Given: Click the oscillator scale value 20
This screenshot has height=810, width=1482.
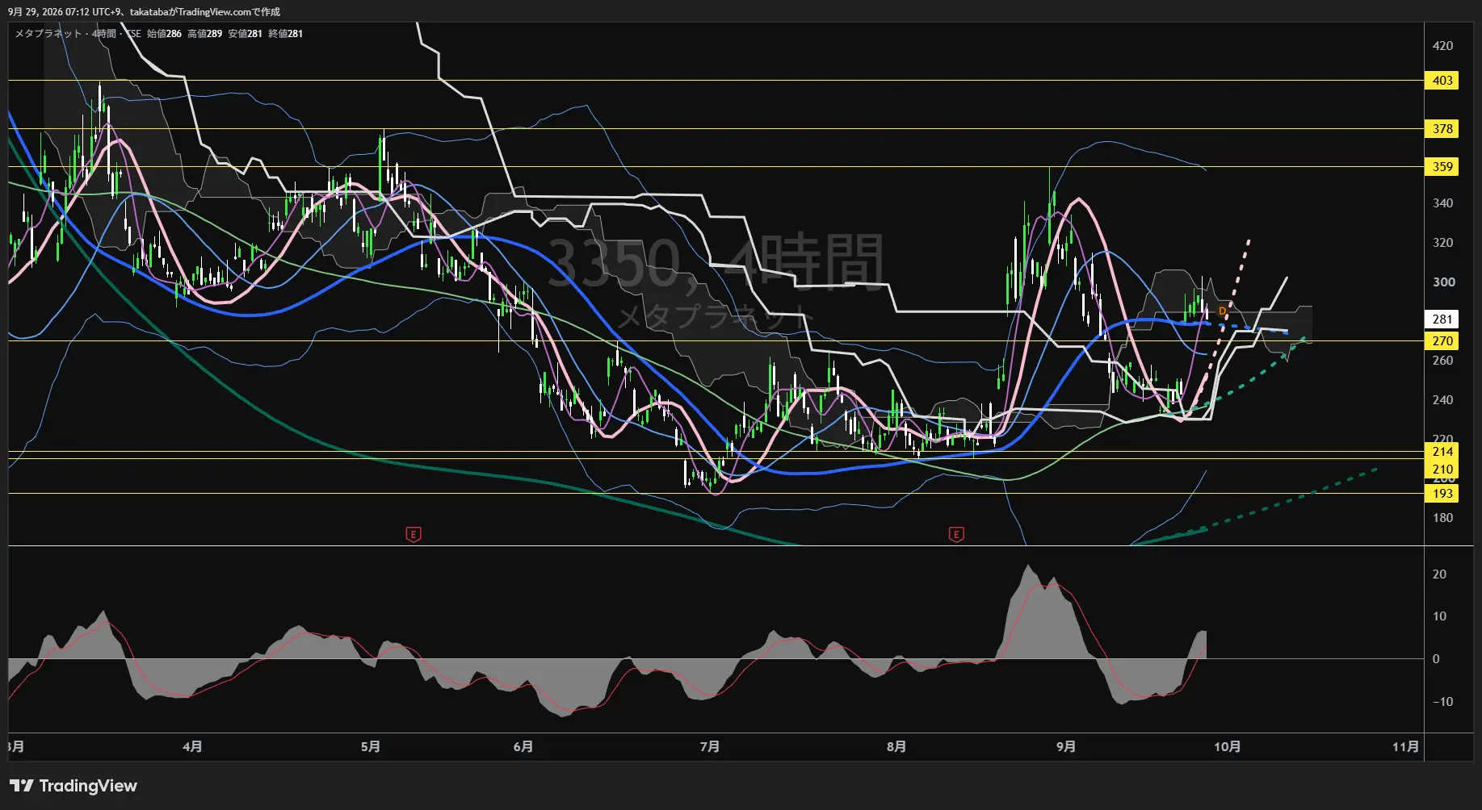Looking at the screenshot, I should click(x=1439, y=574).
